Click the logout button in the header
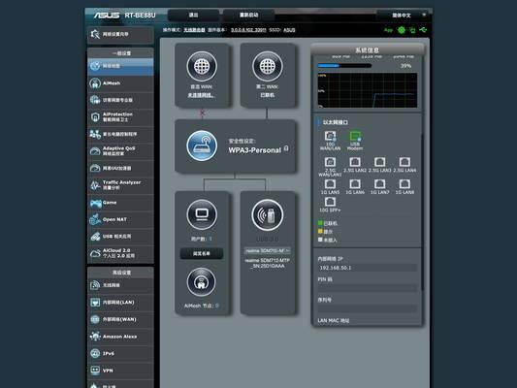This screenshot has width=517, height=388. tap(194, 16)
